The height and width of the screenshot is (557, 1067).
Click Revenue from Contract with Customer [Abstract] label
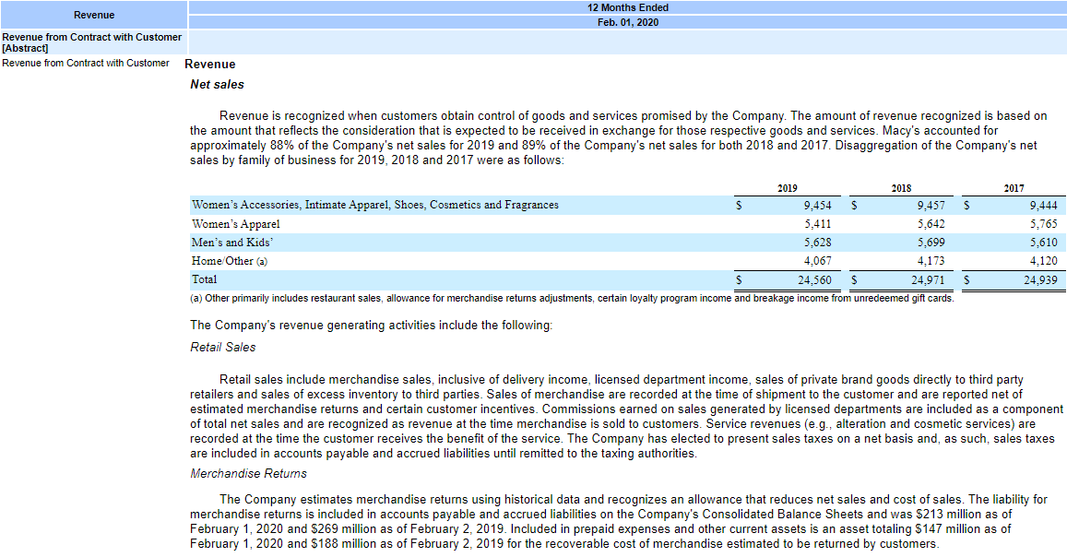(90, 42)
